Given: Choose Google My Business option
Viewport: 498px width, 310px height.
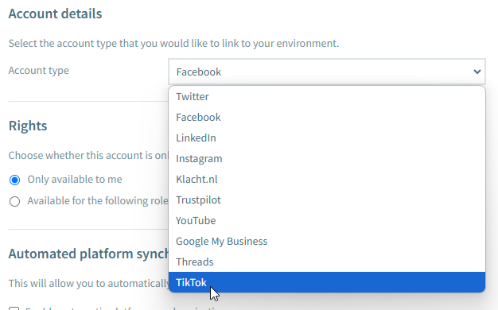Looking at the screenshot, I should pyautogui.click(x=327, y=241).
